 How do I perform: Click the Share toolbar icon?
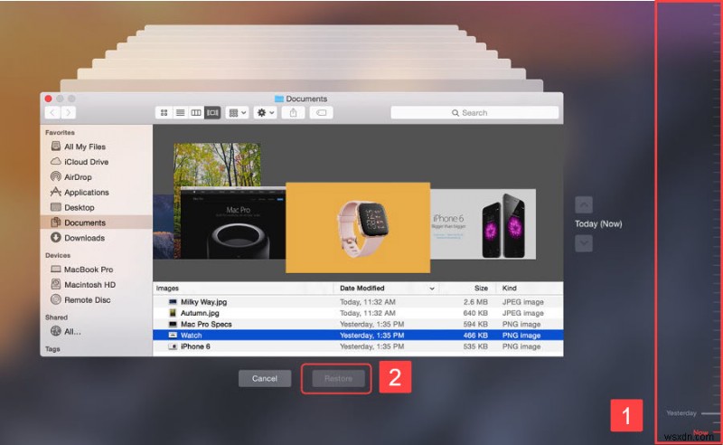point(293,113)
